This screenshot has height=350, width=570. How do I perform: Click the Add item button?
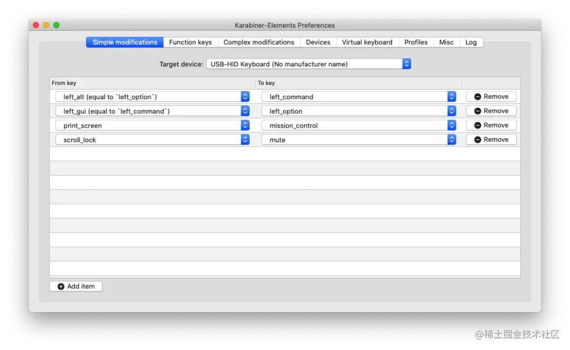pos(75,286)
